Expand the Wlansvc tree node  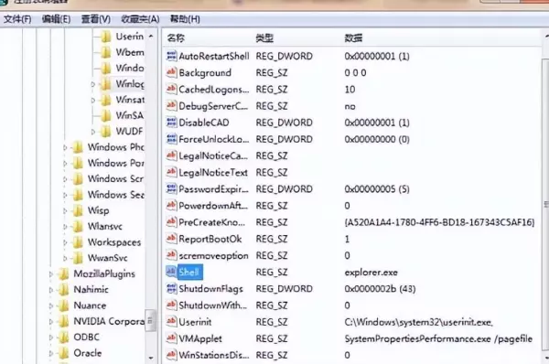65,227
